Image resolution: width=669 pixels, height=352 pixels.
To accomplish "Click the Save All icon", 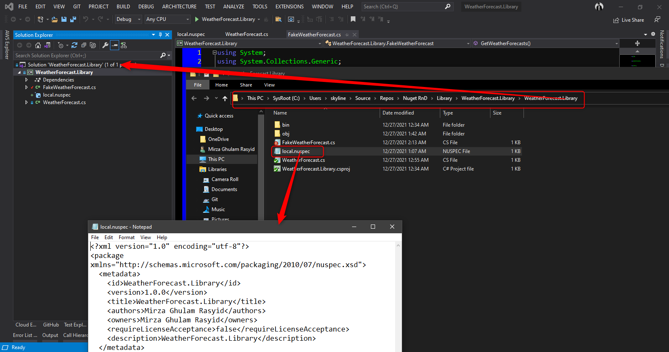I will click(x=73, y=19).
